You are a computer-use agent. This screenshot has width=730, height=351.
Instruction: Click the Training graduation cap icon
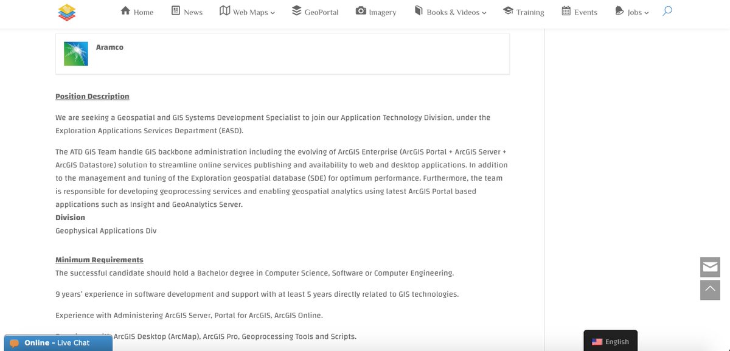coord(508,11)
